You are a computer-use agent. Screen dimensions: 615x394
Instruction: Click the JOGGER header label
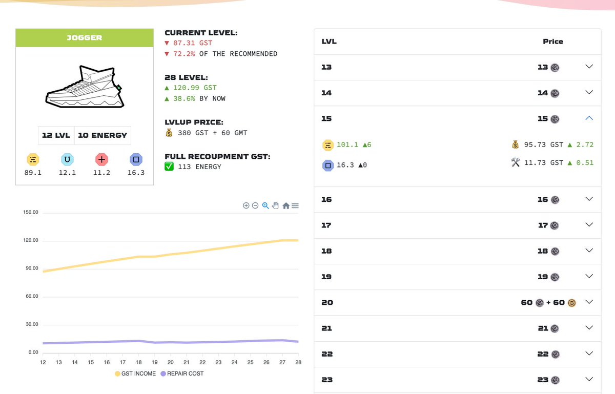[85, 37]
